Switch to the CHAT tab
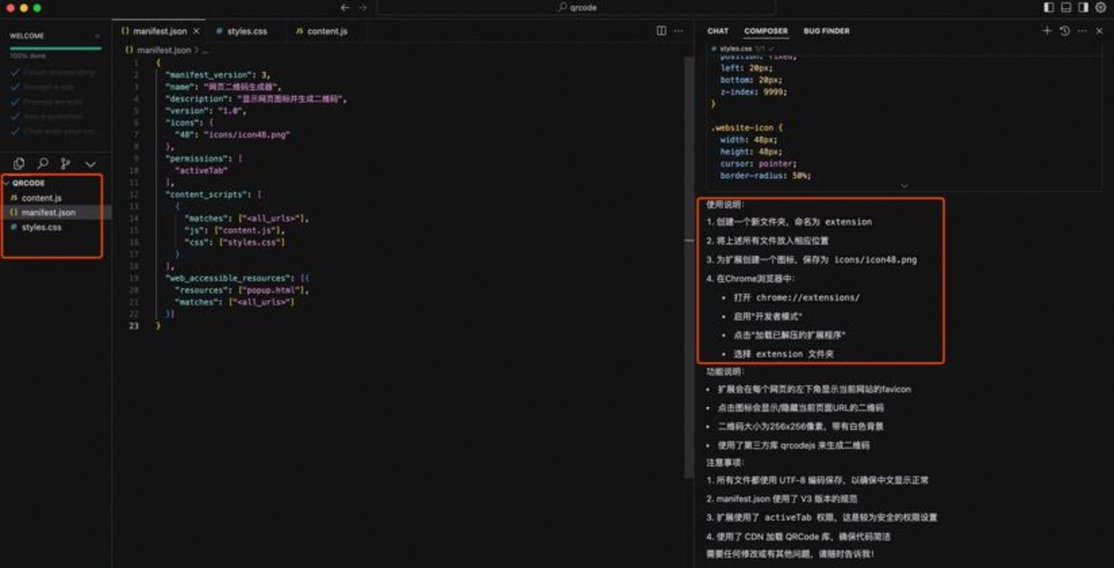1114x568 pixels. (x=718, y=31)
